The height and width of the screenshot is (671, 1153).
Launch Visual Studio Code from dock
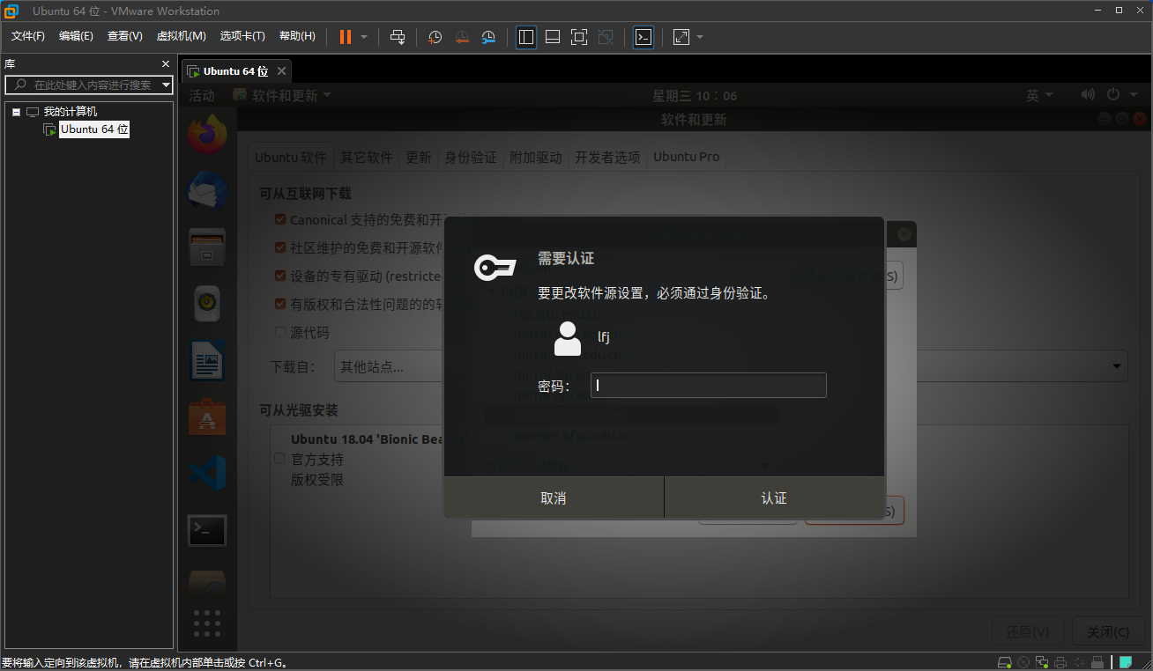pyautogui.click(x=207, y=473)
